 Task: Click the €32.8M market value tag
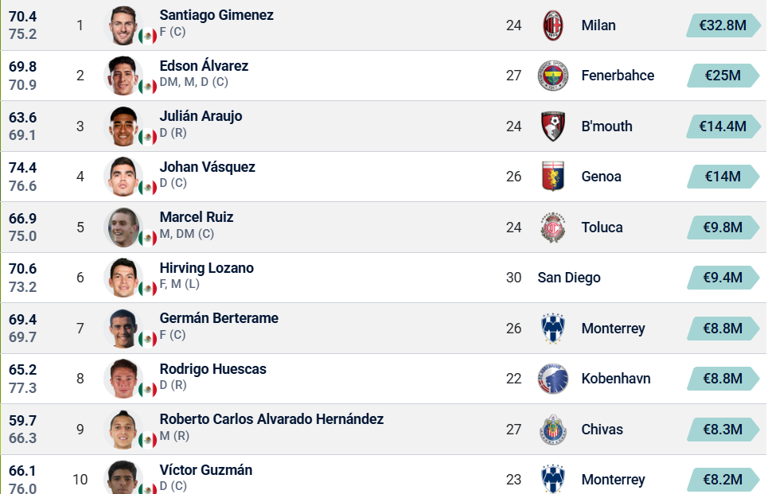[x=723, y=25]
